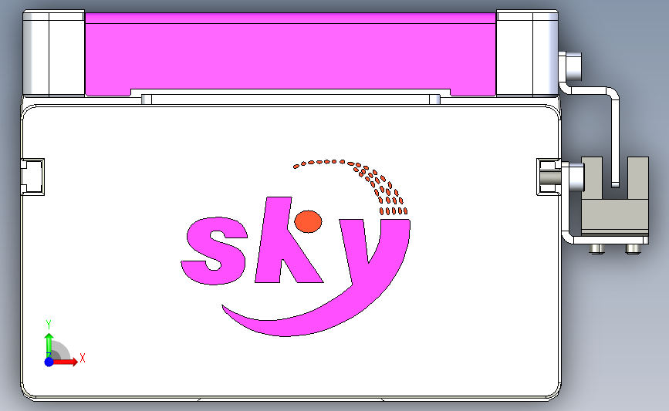Click the green Y axis arrow of triad

tap(49, 345)
